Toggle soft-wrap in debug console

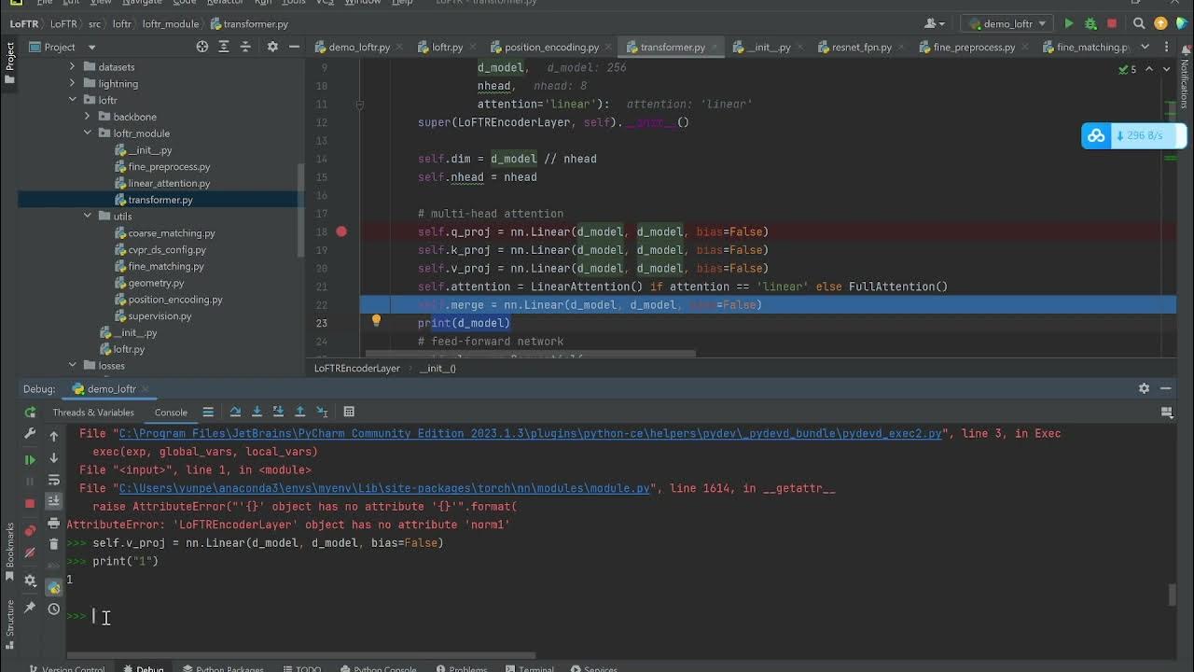tap(54, 480)
